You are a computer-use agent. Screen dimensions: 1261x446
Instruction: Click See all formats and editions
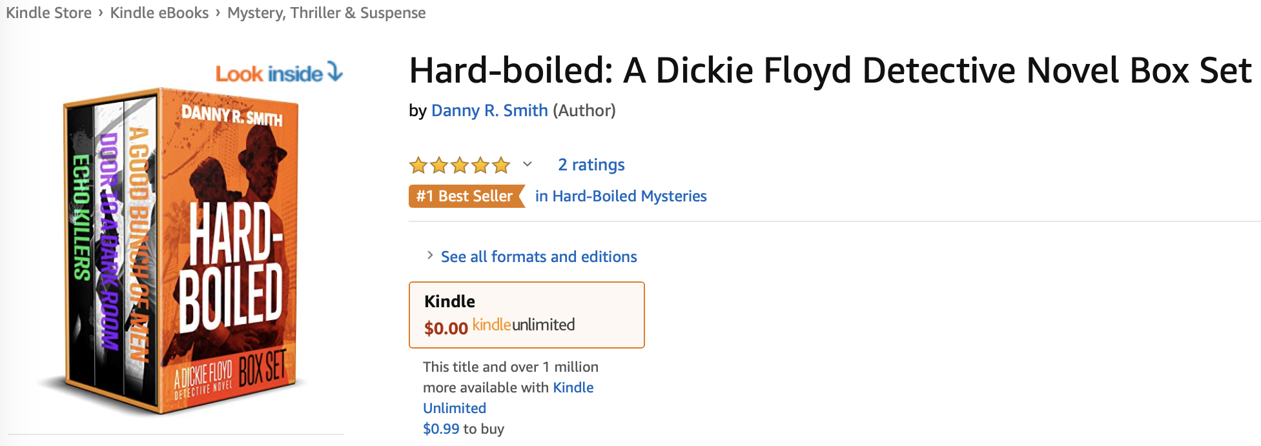pyautogui.click(x=539, y=257)
